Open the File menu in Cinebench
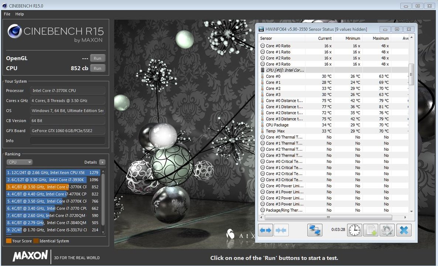Viewport: 438px width, 266px height. point(7,14)
